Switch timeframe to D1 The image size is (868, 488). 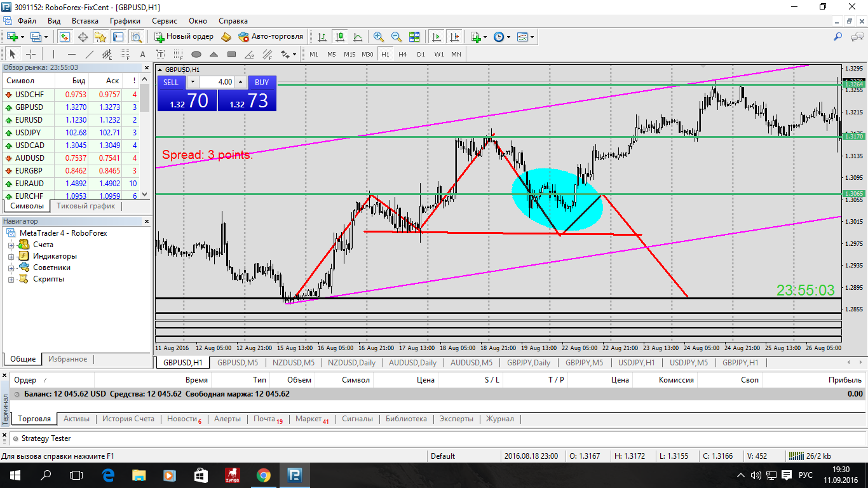point(421,54)
